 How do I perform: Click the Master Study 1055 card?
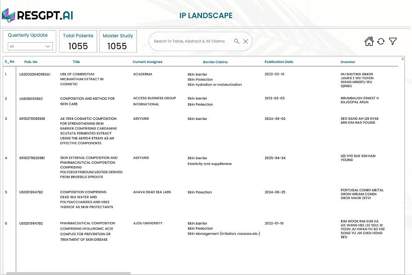[118, 41]
